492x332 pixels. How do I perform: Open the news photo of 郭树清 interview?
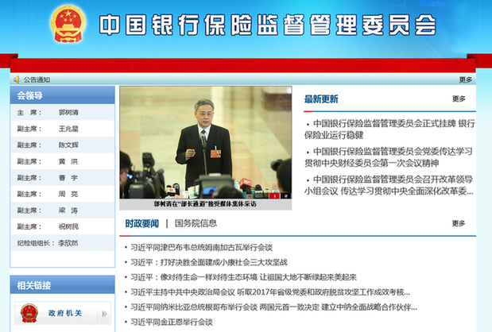[206, 142]
